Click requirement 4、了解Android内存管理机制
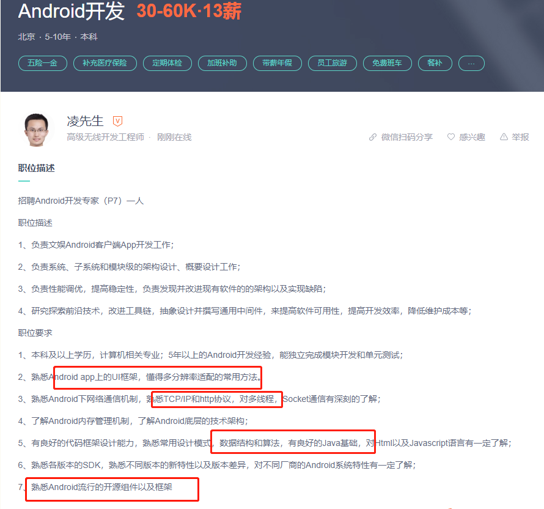Screen dimensions: 544x509 (133, 421)
